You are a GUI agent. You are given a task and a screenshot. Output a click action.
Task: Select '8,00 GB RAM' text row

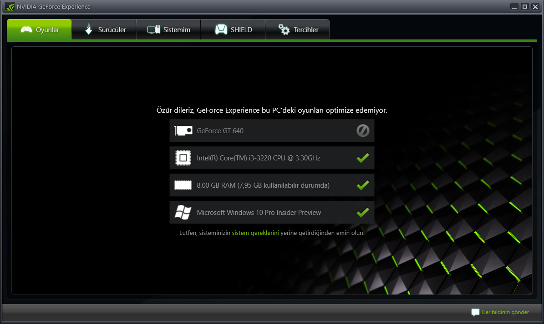263,185
